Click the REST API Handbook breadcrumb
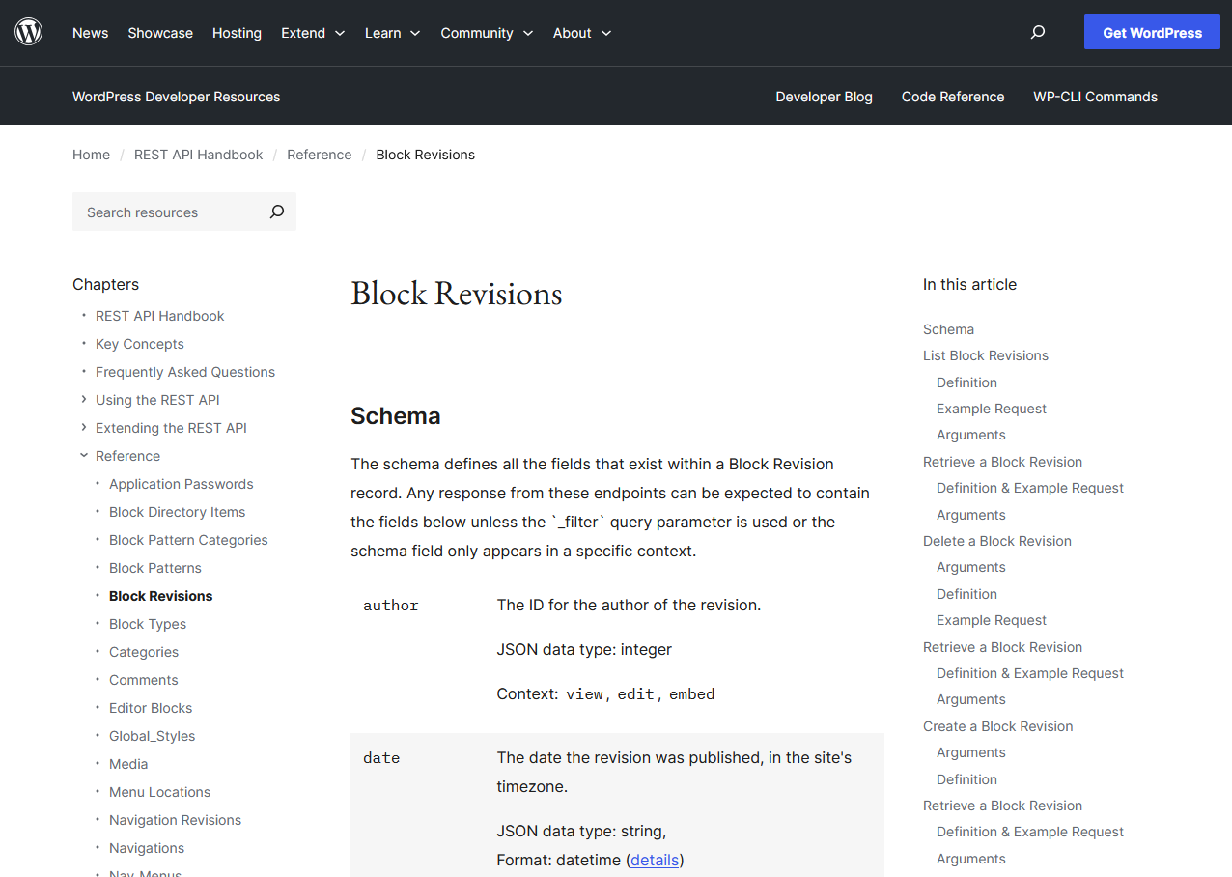This screenshot has width=1232, height=877. click(x=198, y=155)
